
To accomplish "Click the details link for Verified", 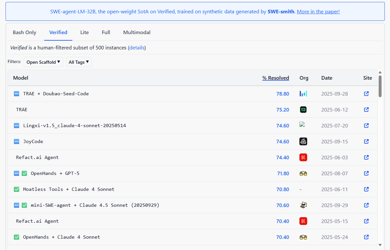I will coord(137,48).
